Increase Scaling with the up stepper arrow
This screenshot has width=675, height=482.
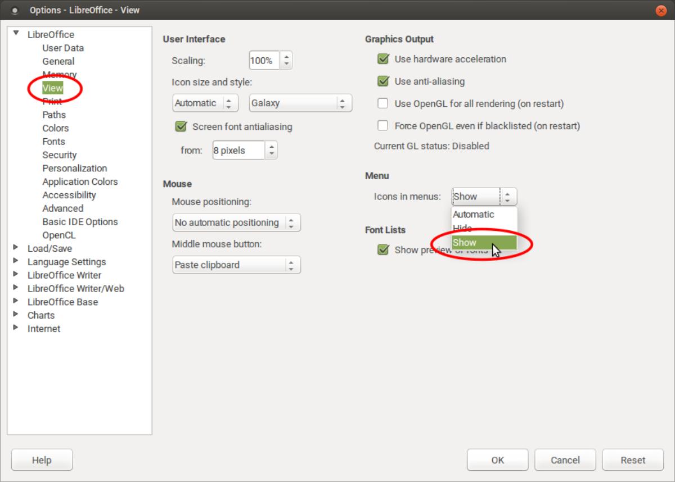coord(287,57)
